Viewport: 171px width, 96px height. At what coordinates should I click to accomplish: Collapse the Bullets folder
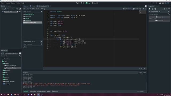point(3,63)
